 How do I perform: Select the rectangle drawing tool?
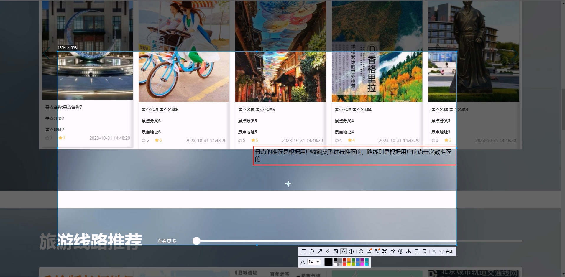(304, 251)
